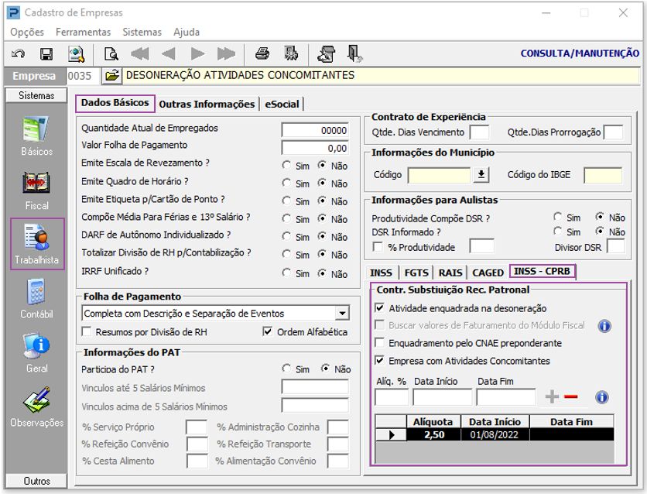Switch to the FGTS tab
Screen dimensions: 647x494
pyautogui.click(x=416, y=273)
